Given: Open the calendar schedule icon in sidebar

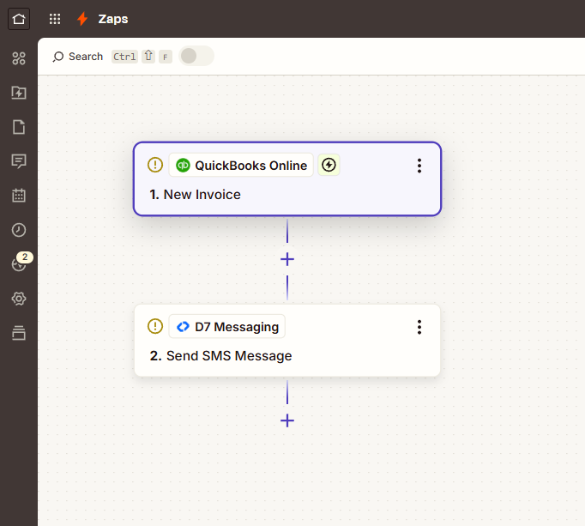Looking at the screenshot, I should pyautogui.click(x=19, y=196).
